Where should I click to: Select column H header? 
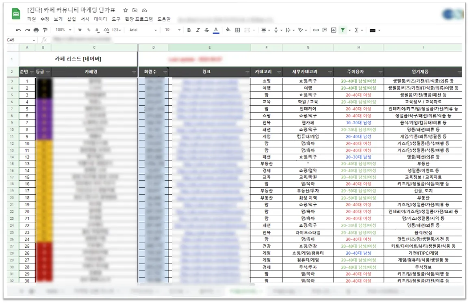coord(358,48)
